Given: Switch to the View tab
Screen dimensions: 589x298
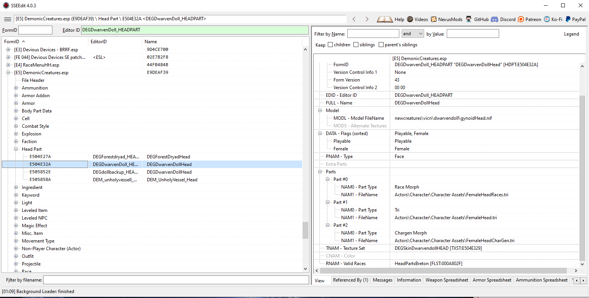Looking at the screenshot, I should point(320,280).
